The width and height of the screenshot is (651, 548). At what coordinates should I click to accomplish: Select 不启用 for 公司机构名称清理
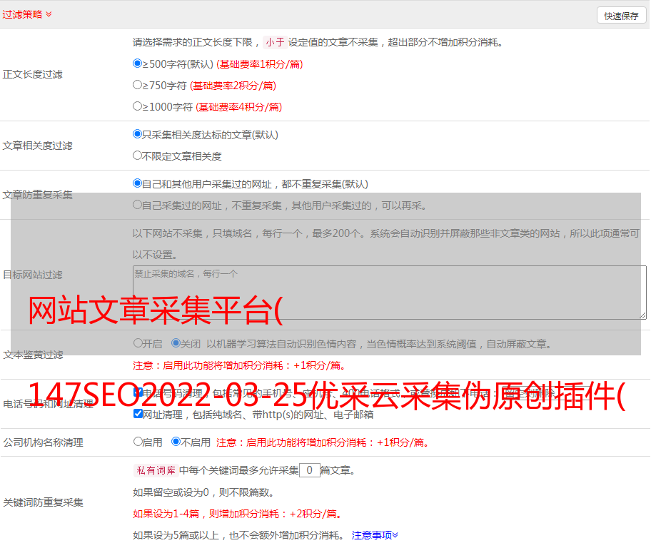click(176, 442)
